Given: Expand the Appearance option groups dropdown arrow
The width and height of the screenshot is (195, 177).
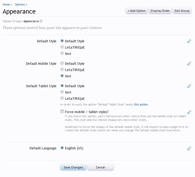Looking at the screenshot, I should pyautogui.click(x=41, y=21).
